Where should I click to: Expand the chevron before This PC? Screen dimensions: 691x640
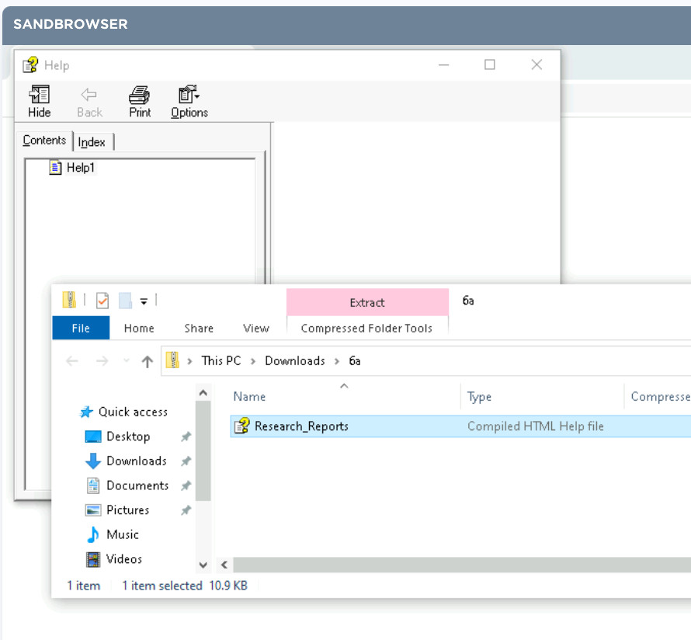(x=189, y=361)
